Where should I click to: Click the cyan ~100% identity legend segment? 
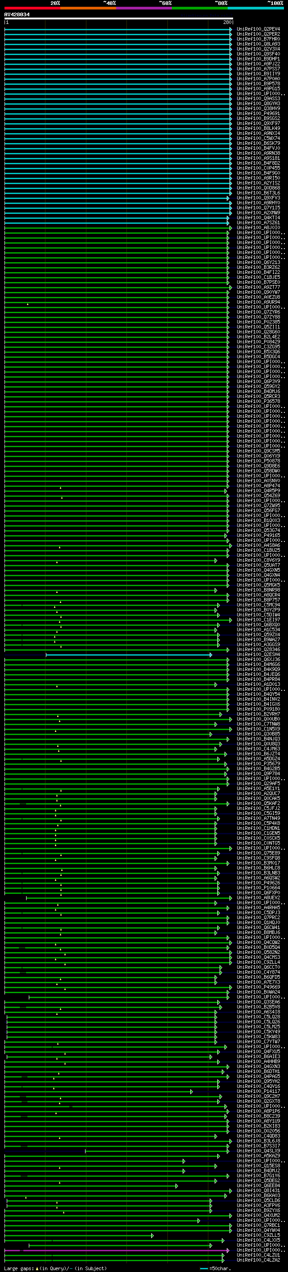(x=256, y=8)
